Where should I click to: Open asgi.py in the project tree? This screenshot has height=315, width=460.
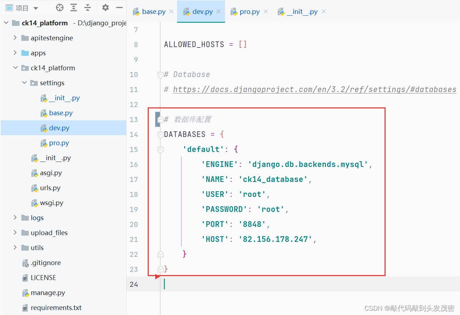click(51, 173)
